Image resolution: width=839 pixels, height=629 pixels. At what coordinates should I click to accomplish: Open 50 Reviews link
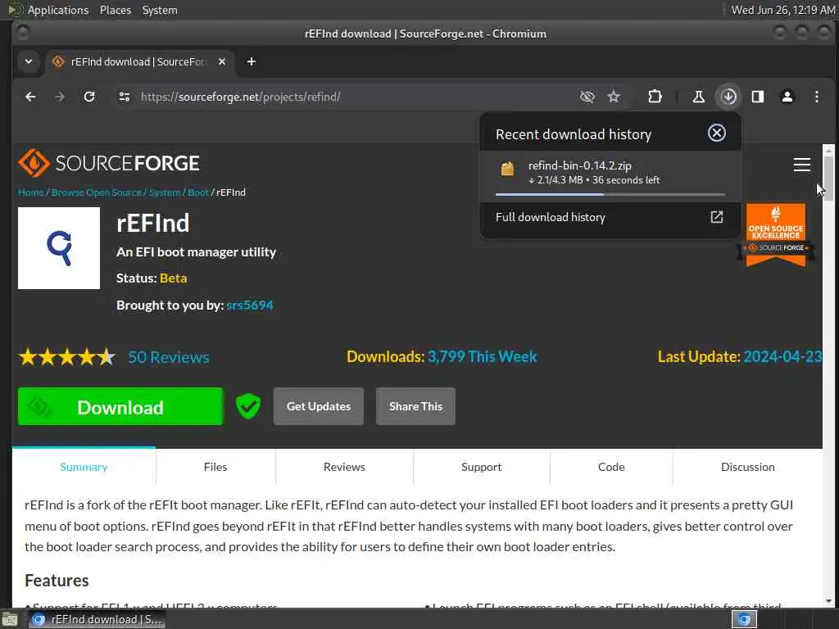pyautogui.click(x=169, y=357)
